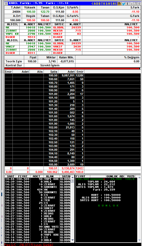
Task: Click YAPI KR buyer row
Action: (12, 34)
